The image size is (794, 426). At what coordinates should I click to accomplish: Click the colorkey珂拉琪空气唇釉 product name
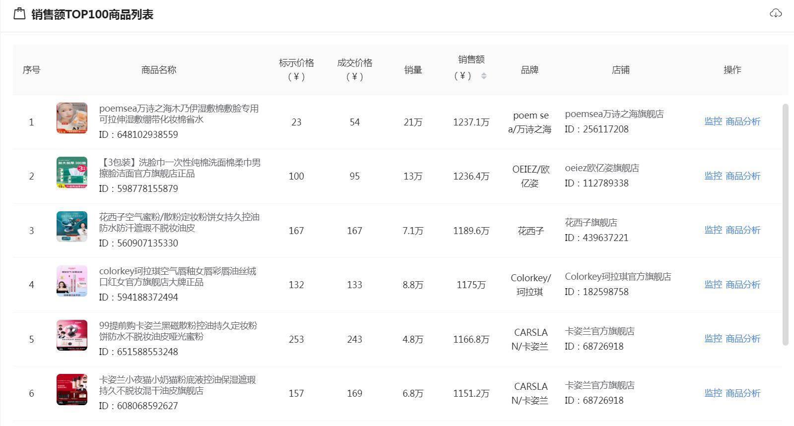click(178, 277)
